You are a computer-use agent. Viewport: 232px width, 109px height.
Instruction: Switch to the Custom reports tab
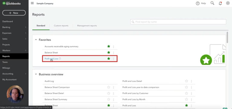tap(61, 26)
